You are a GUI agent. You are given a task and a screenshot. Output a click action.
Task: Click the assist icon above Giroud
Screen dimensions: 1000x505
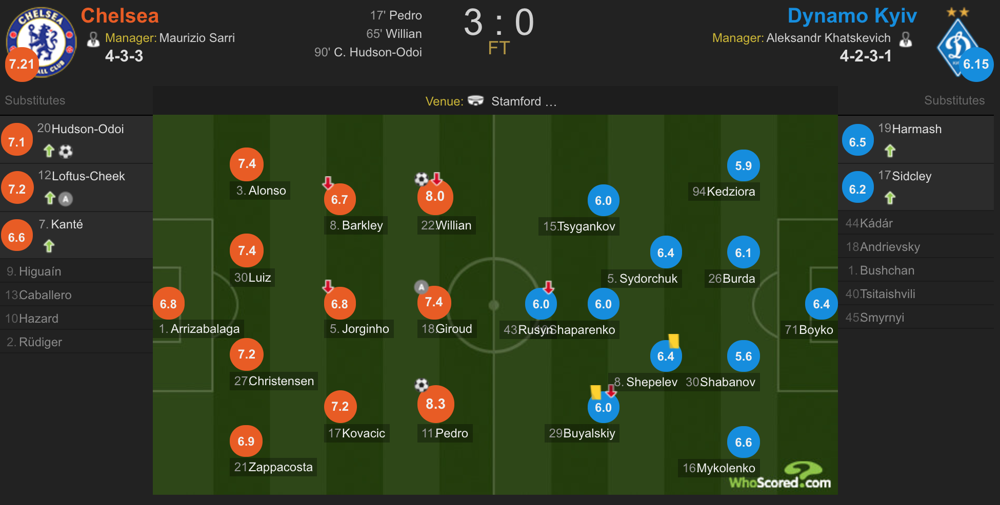421,287
